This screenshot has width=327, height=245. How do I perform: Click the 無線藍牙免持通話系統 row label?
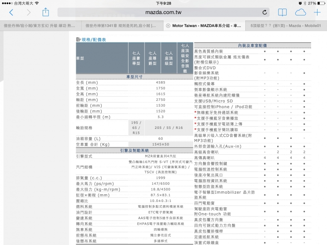[x=217, y=113]
